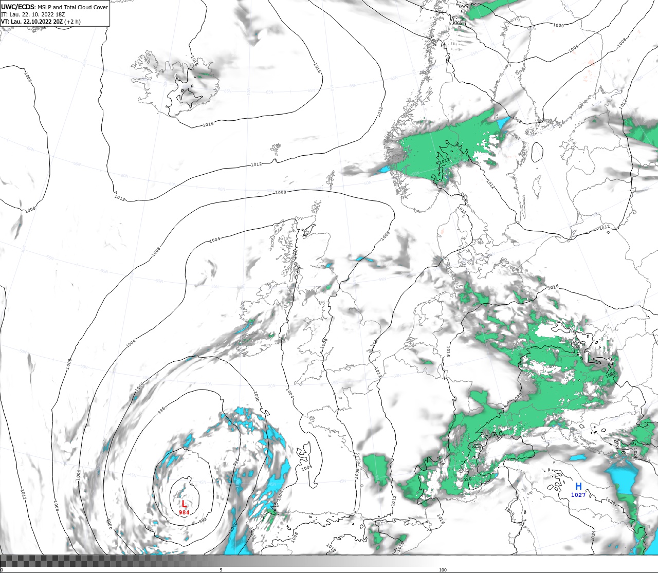Click the grayscale cloud cover legend bar

(329, 561)
